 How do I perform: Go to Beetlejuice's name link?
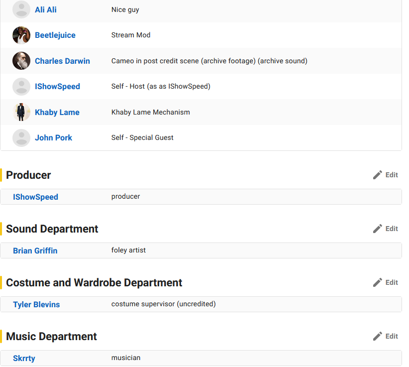point(55,35)
